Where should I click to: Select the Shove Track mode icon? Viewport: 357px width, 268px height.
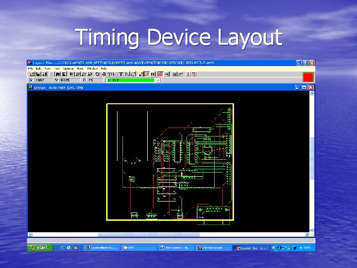tap(167, 74)
